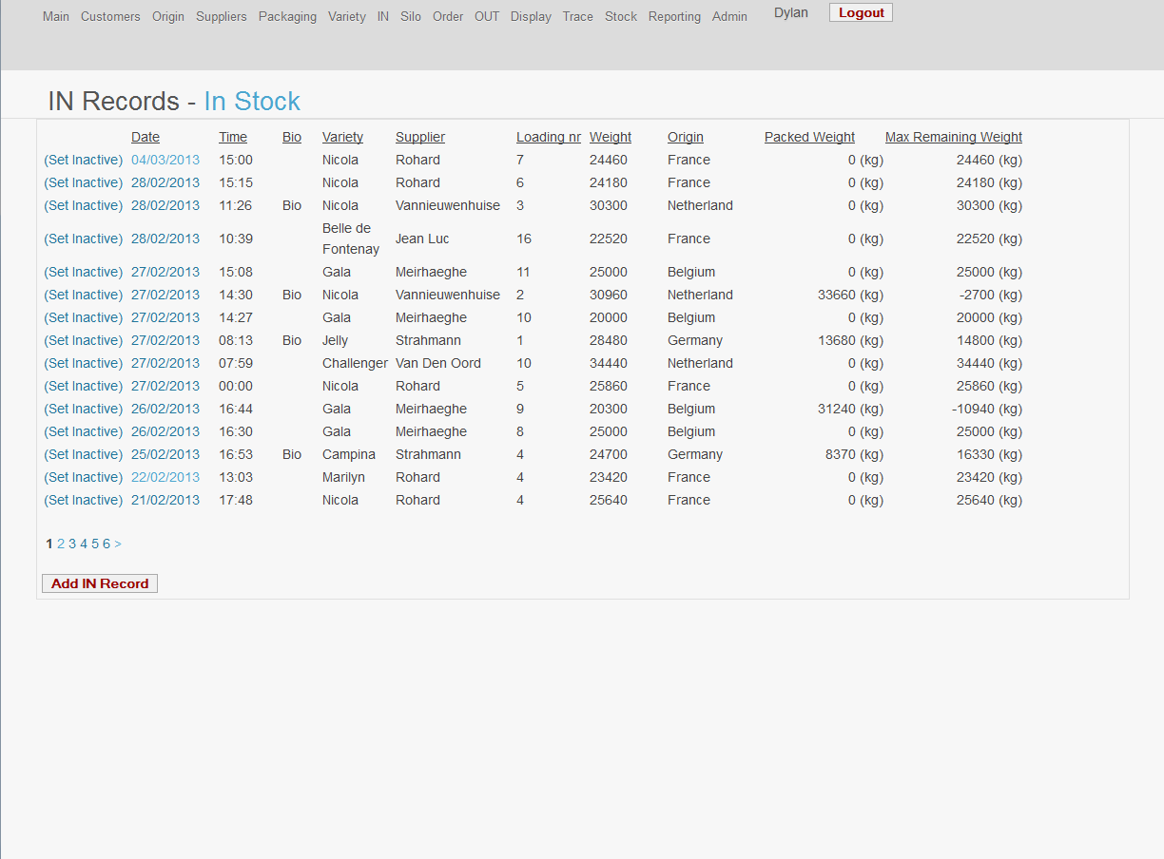Navigate to the Trace page
This screenshot has width=1164, height=859.
click(577, 16)
